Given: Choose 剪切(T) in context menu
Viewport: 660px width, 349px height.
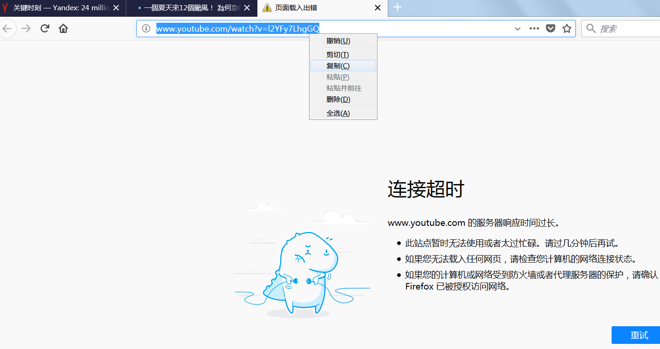Looking at the screenshot, I should (343, 55).
